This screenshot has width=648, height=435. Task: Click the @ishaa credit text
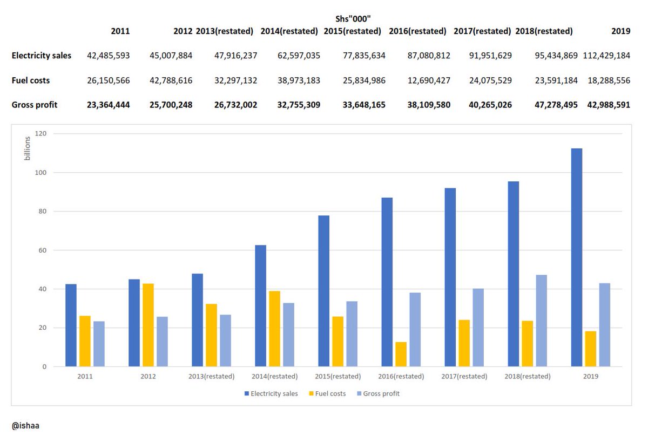(26, 425)
